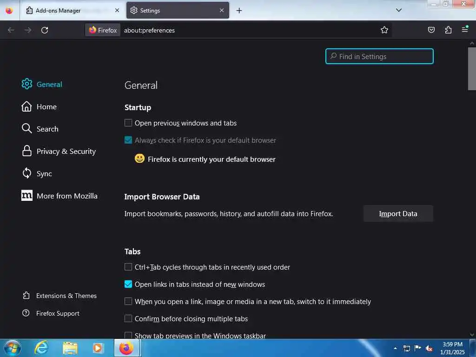476x357 pixels.
Task: Open Save to Pocket icon
Action: pyautogui.click(x=431, y=30)
